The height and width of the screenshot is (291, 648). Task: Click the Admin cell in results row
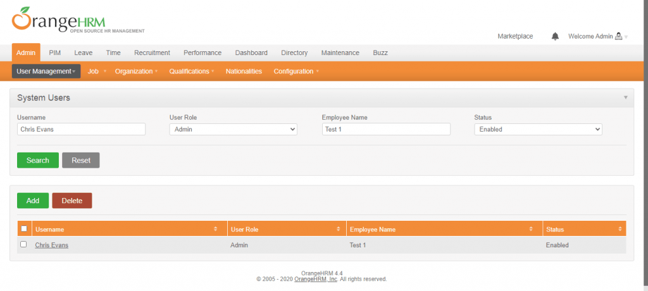tap(239, 245)
